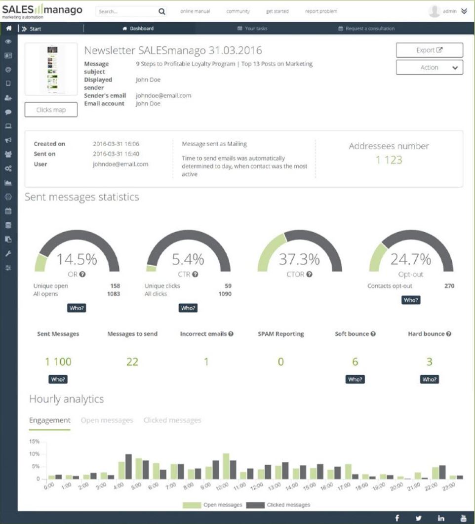Click the magnifier search icon
Screen dimensions: 475x524
tap(161, 11)
